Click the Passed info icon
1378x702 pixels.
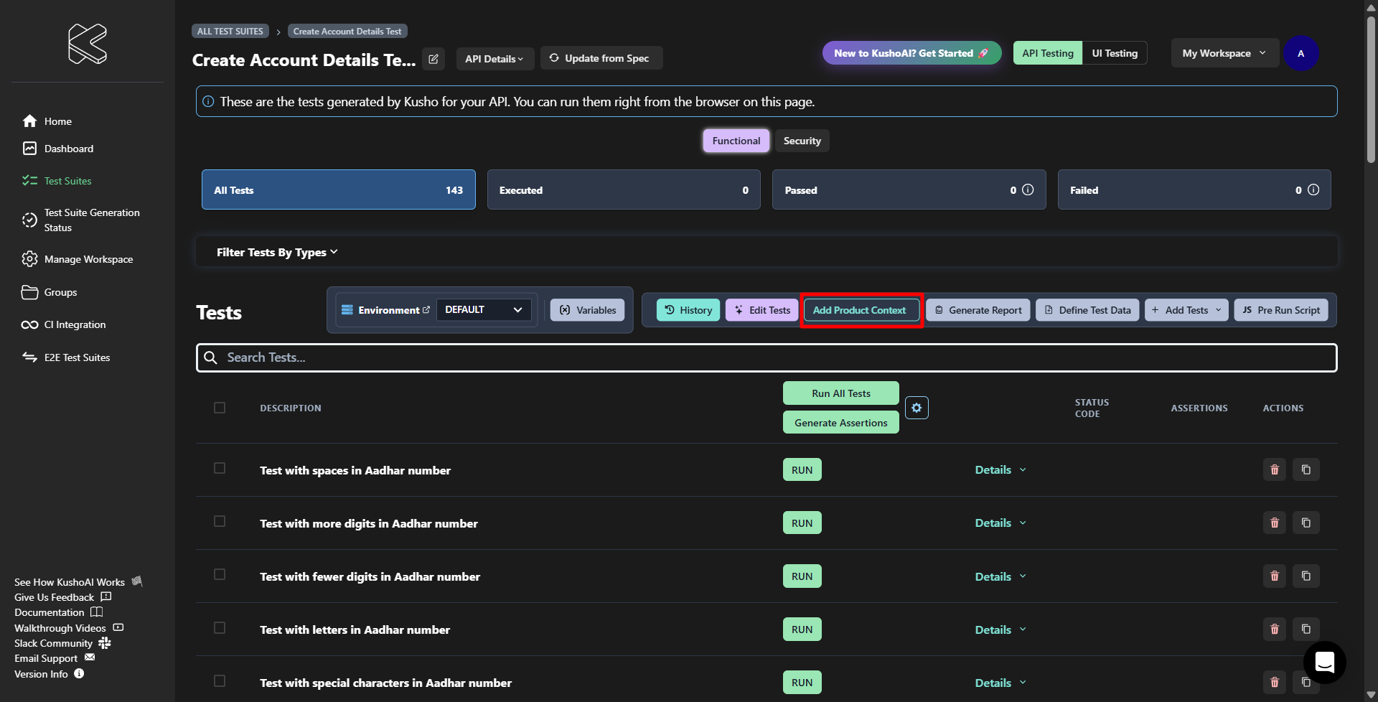coord(1028,189)
